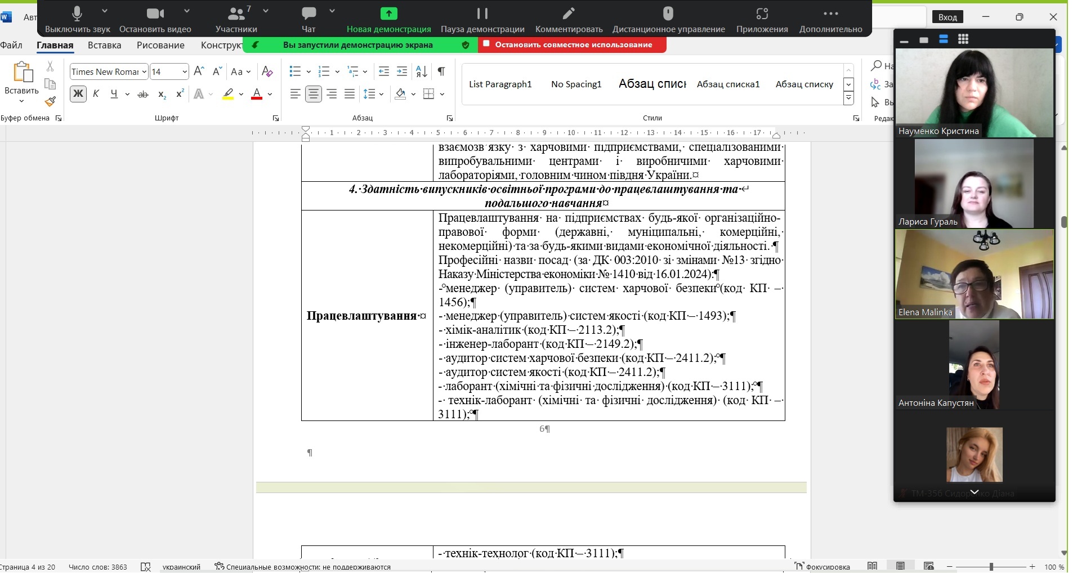Decrease paragraph indent
The width and height of the screenshot is (1073, 573).
click(384, 71)
